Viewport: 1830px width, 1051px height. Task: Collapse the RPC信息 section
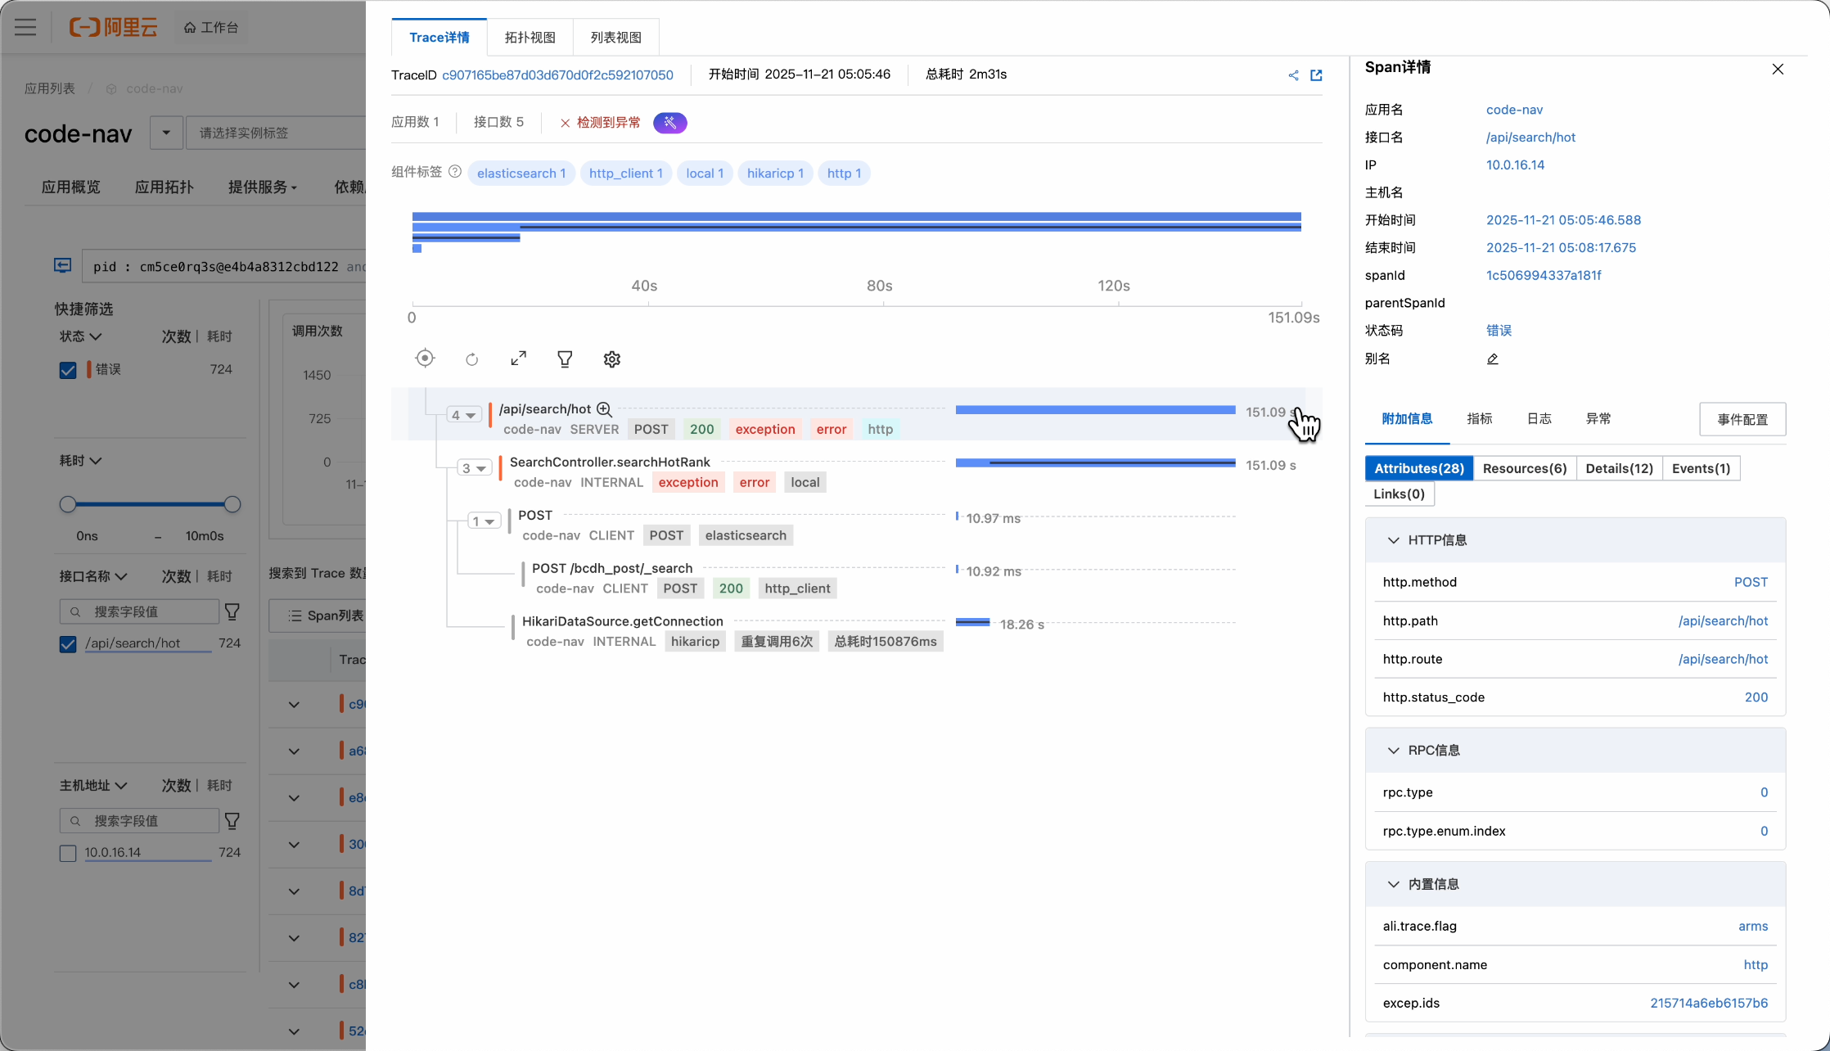(x=1393, y=751)
